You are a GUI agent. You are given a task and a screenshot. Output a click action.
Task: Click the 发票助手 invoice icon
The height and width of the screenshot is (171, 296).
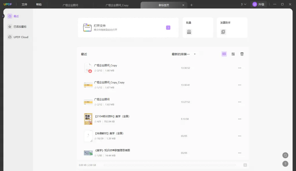(223, 32)
